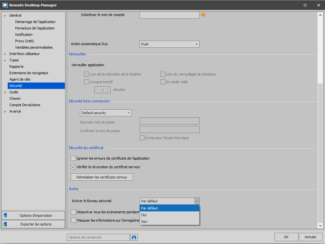Click the Options de recherche search field
Viewport: 325px width, 244px height.
tap(98, 237)
